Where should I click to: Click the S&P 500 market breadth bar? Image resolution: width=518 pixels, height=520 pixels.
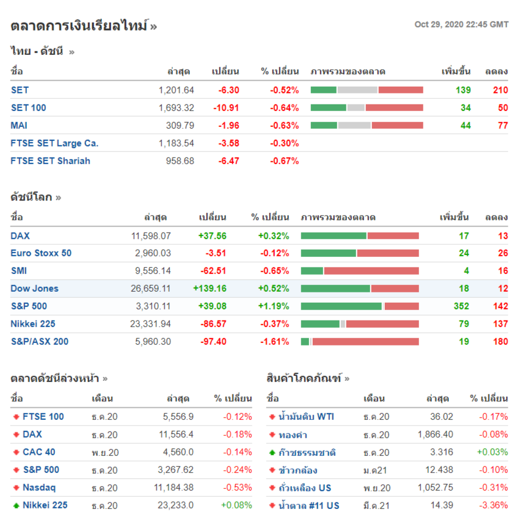(x=360, y=306)
